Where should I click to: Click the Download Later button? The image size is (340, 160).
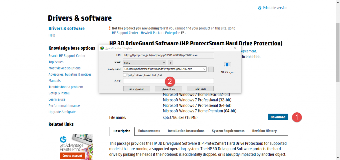(134, 89)
